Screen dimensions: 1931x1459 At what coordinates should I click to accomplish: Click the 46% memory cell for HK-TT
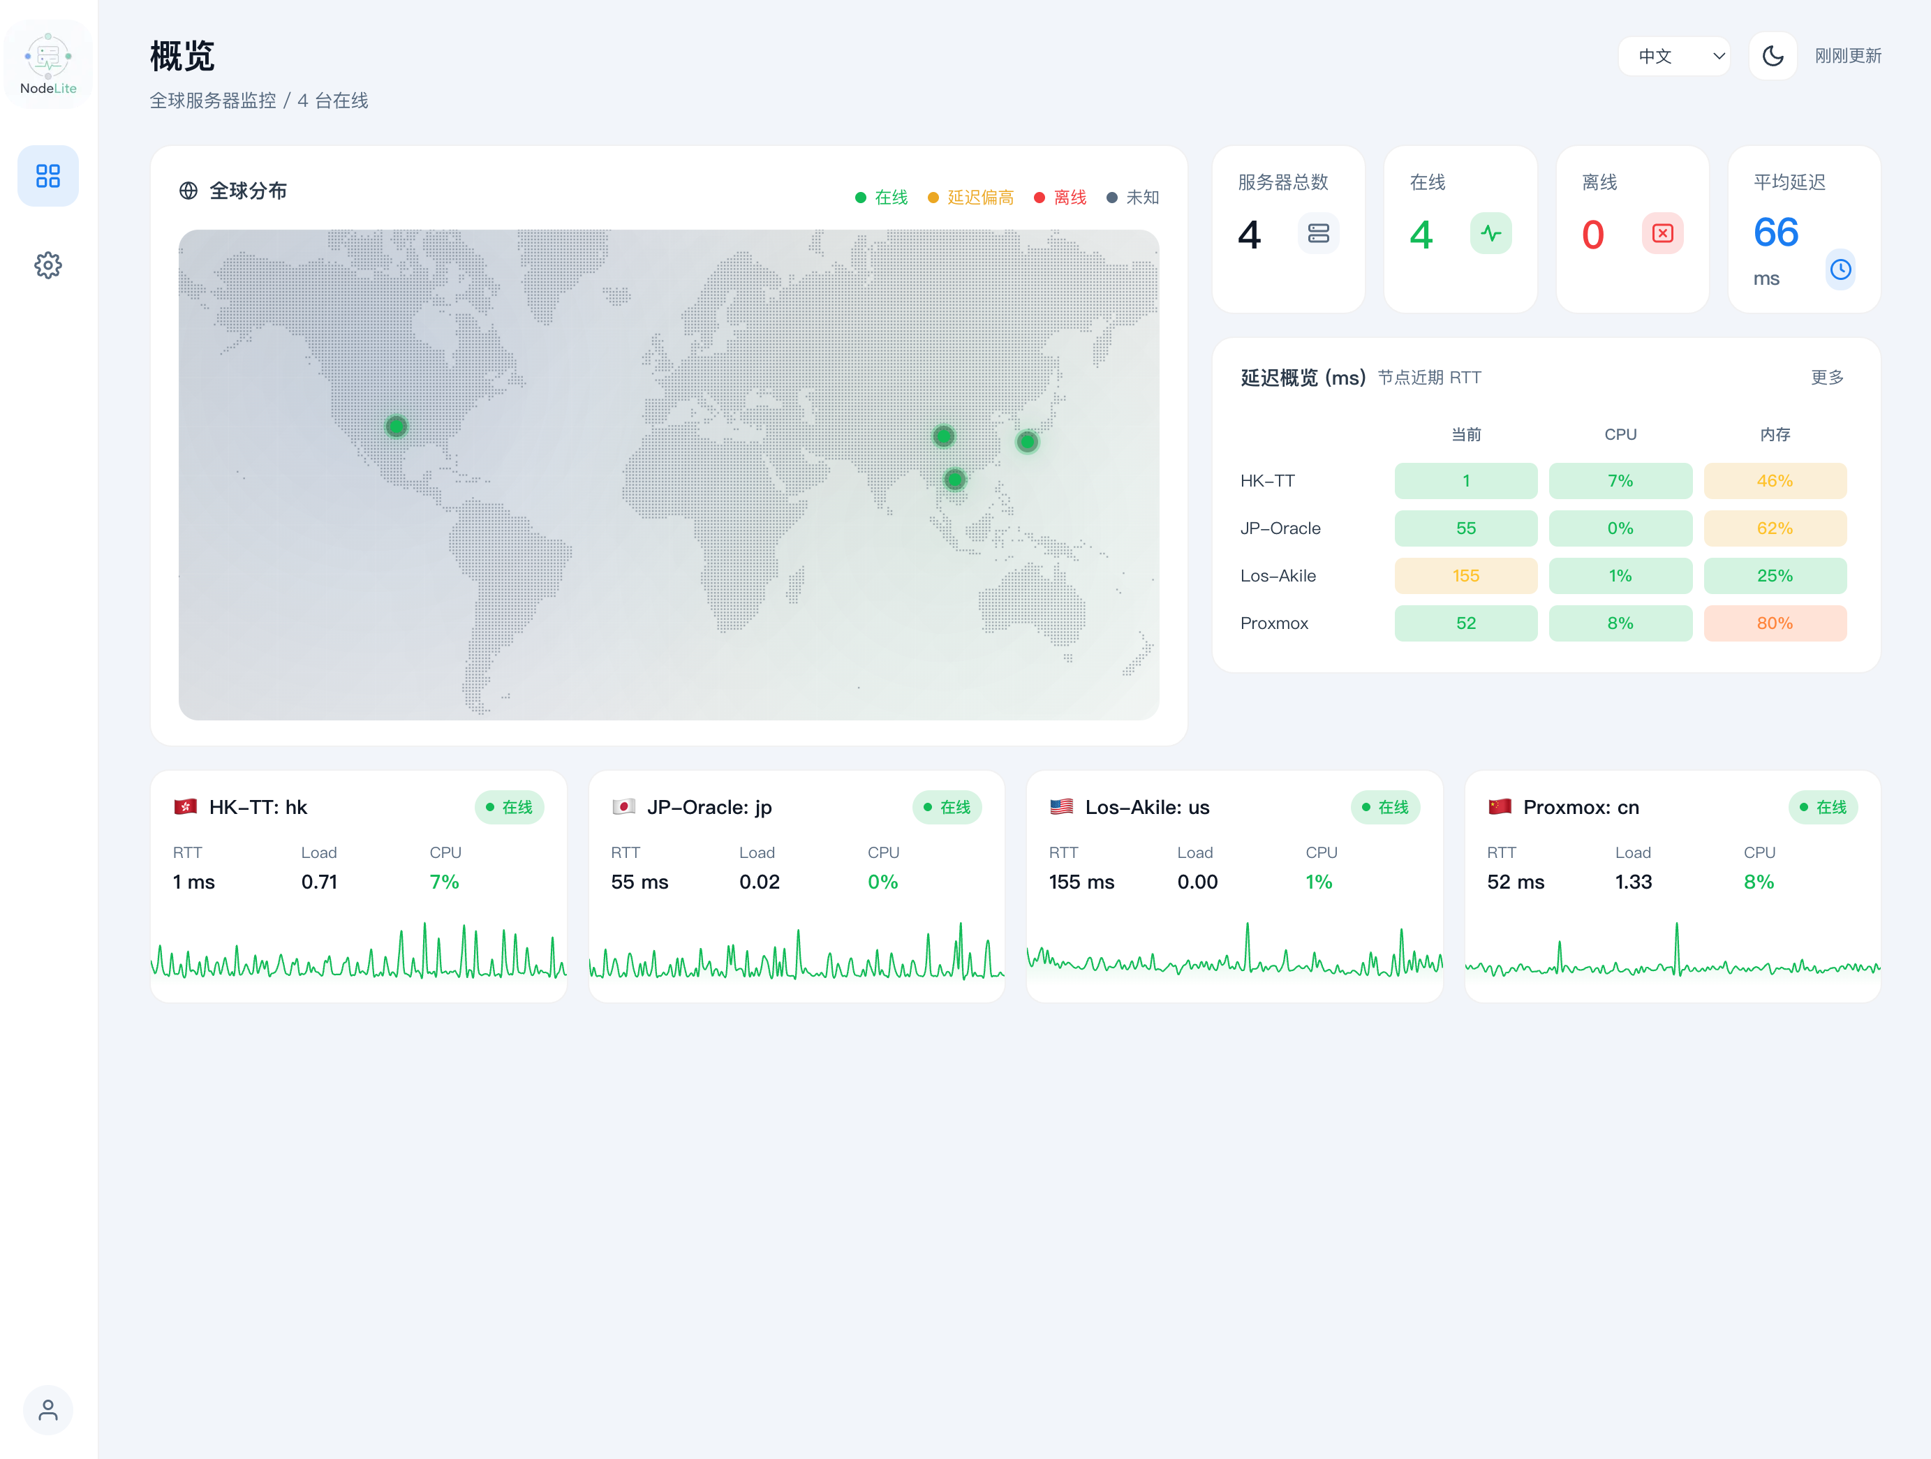coord(1775,481)
